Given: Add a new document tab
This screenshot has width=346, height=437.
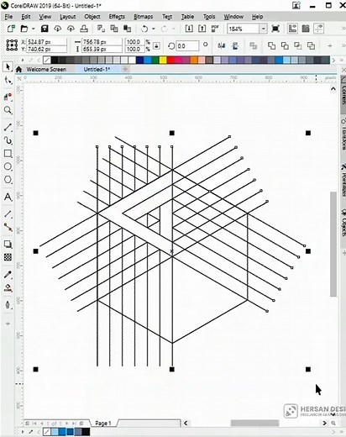Looking at the screenshot, I should [125, 69].
